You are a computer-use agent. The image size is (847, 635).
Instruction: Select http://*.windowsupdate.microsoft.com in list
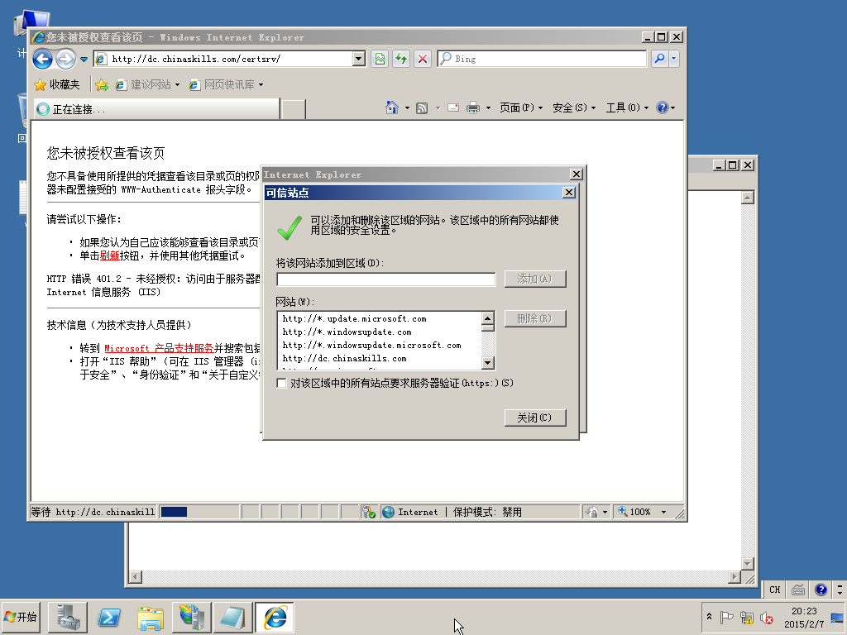(x=371, y=345)
